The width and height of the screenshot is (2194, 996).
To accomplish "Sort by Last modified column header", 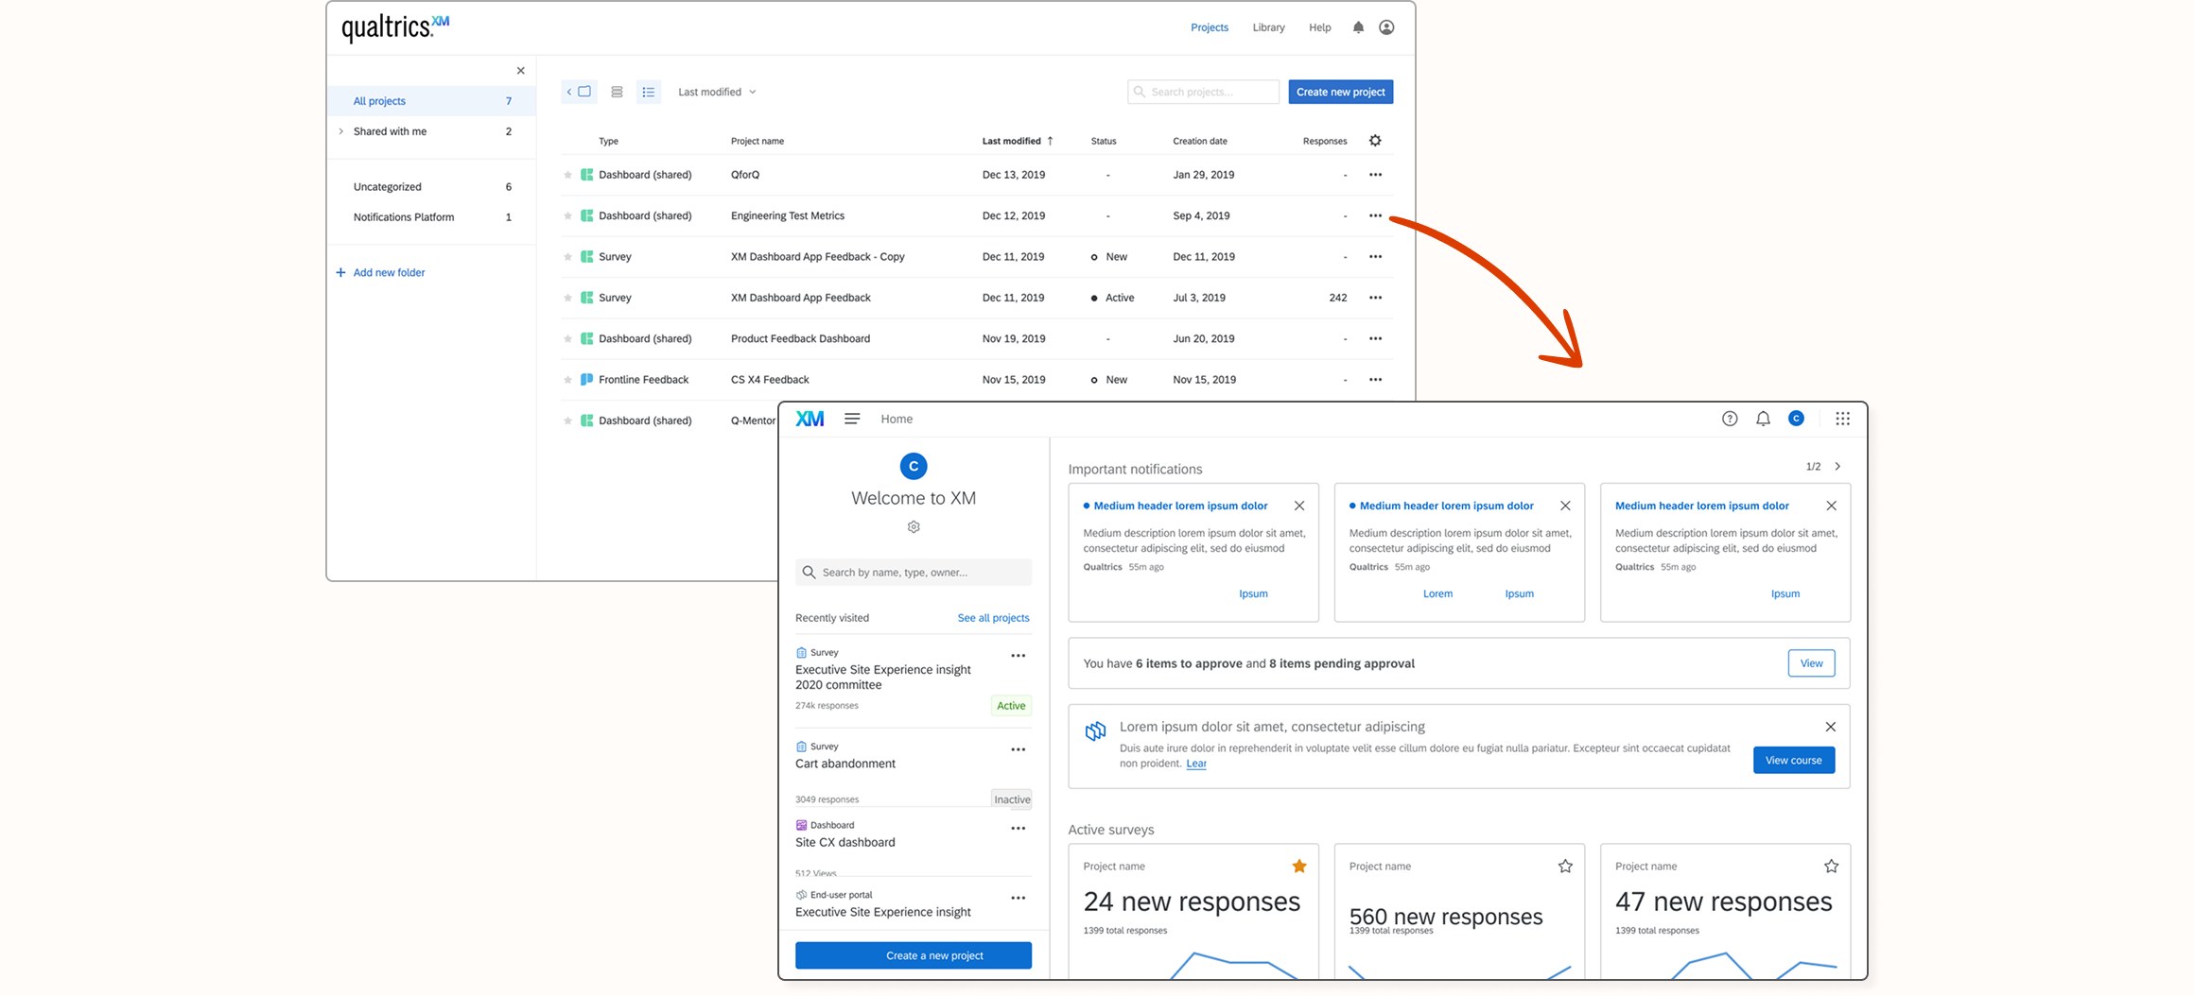I will click(1018, 141).
